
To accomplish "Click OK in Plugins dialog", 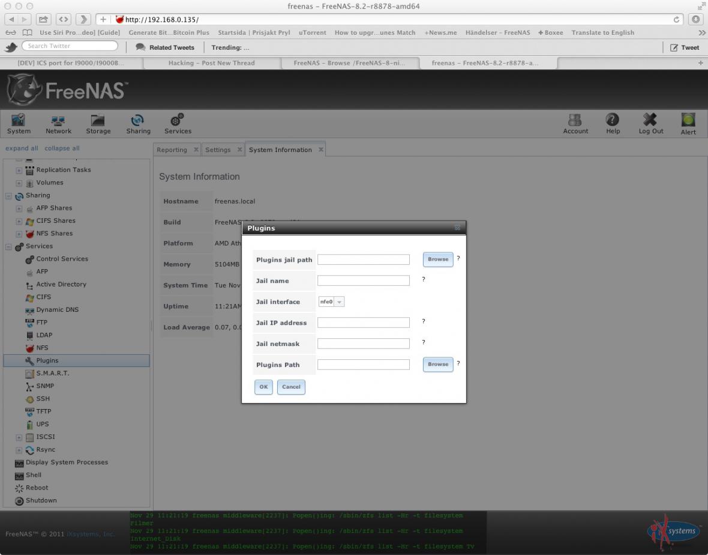I will [263, 386].
